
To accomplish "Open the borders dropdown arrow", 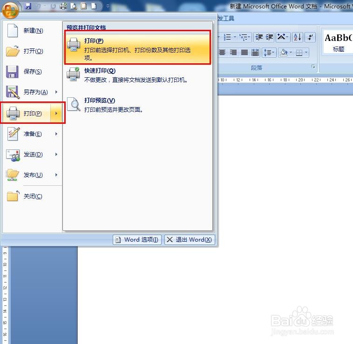I will (x=306, y=53).
